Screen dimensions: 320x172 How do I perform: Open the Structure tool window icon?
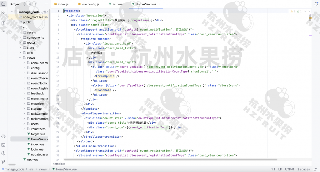pyautogui.click(x=3, y=23)
